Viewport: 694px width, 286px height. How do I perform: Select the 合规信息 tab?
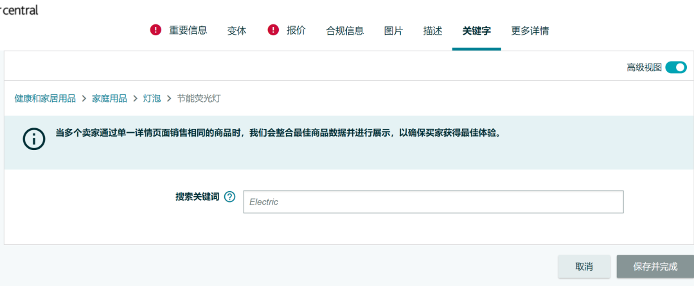(345, 30)
